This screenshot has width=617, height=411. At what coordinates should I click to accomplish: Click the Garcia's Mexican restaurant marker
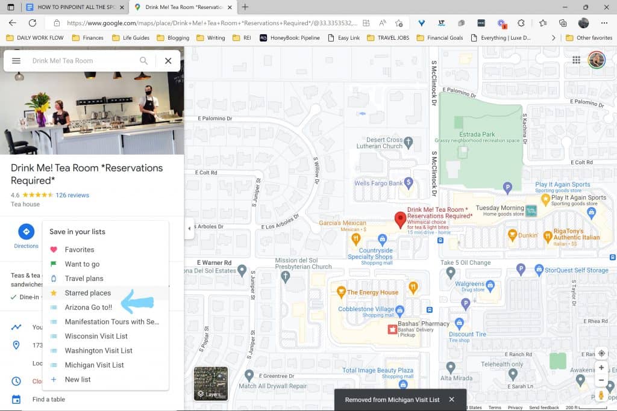tap(355, 238)
